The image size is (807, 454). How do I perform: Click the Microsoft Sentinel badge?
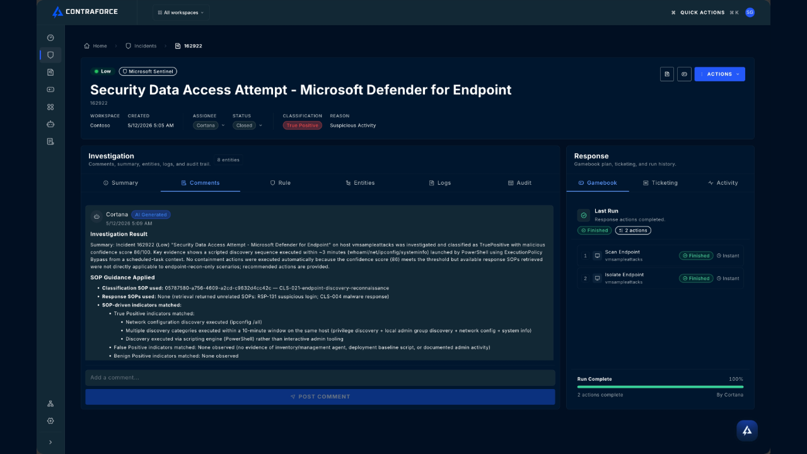pyautogui.click(x=148, y=71)
